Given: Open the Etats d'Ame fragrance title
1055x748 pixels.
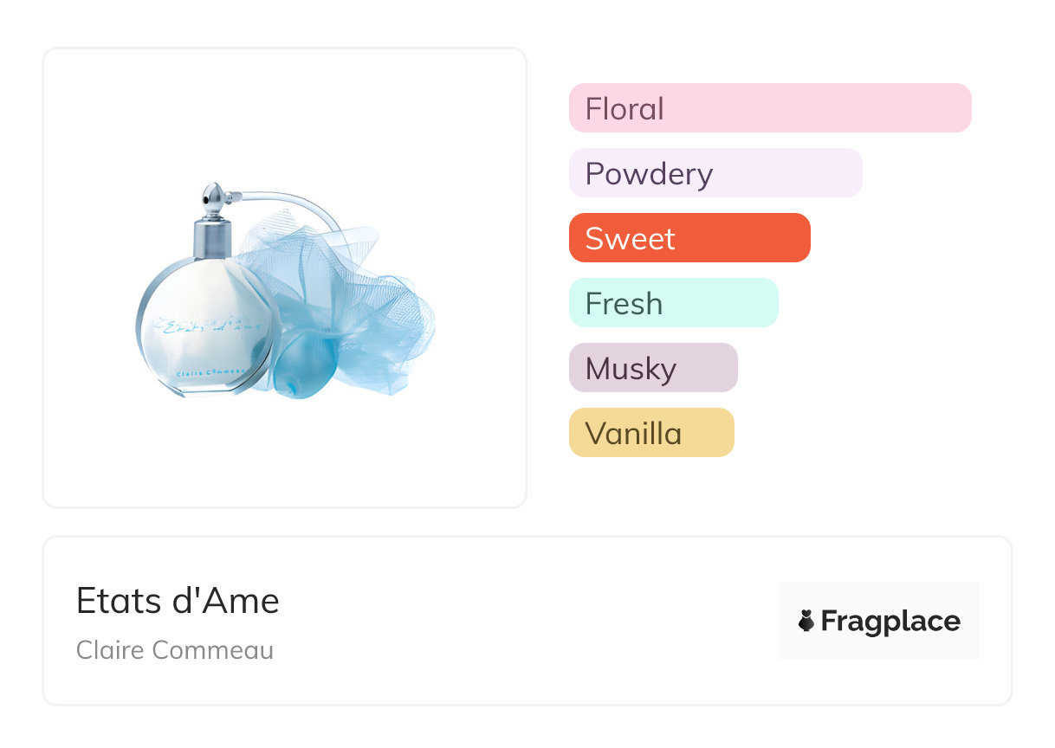Looking at the screenshot, I should click(x=178, y=600).
